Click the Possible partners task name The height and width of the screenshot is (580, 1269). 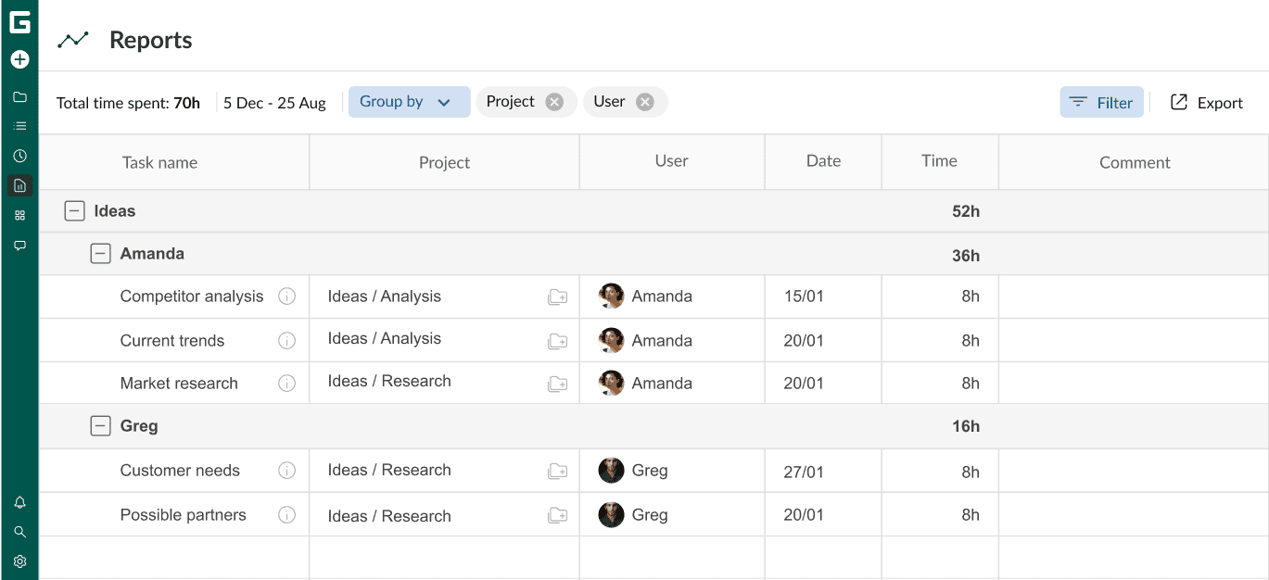pos(184,514)
